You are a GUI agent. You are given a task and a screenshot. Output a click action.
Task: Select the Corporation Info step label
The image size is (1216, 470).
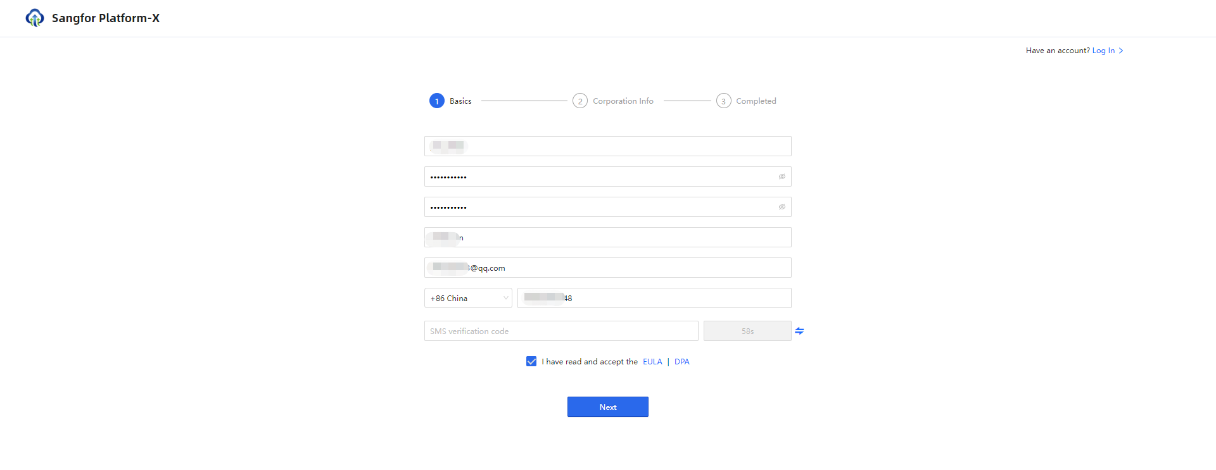tap(623, 101)
